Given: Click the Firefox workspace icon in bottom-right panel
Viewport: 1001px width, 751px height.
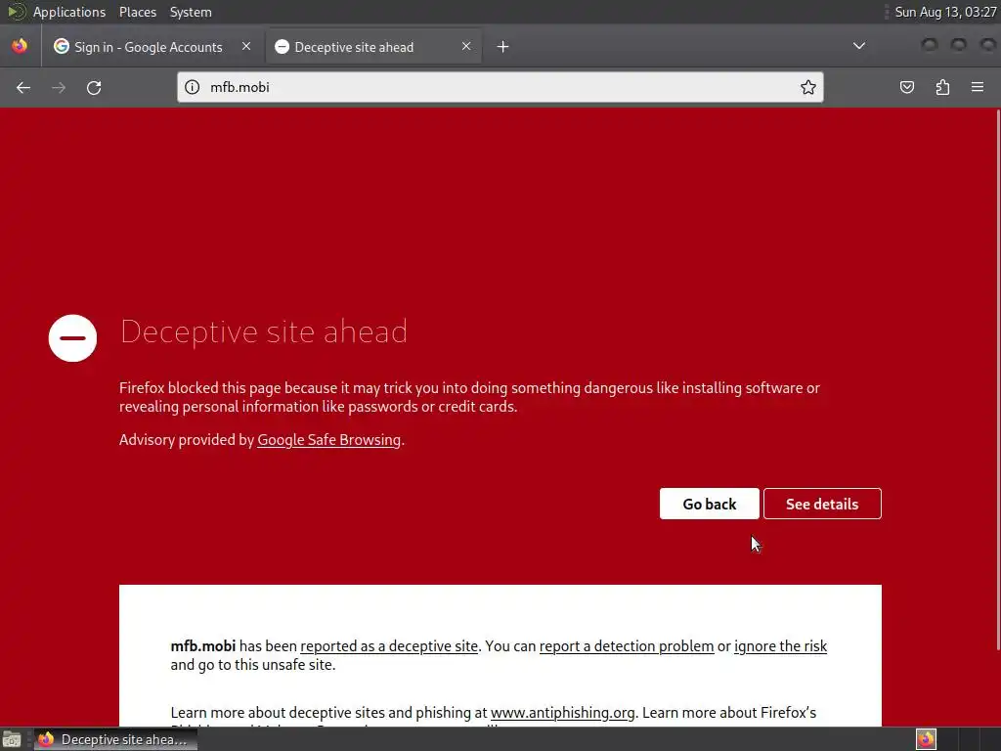Looking at the screenshot, I should click(926, 739).
